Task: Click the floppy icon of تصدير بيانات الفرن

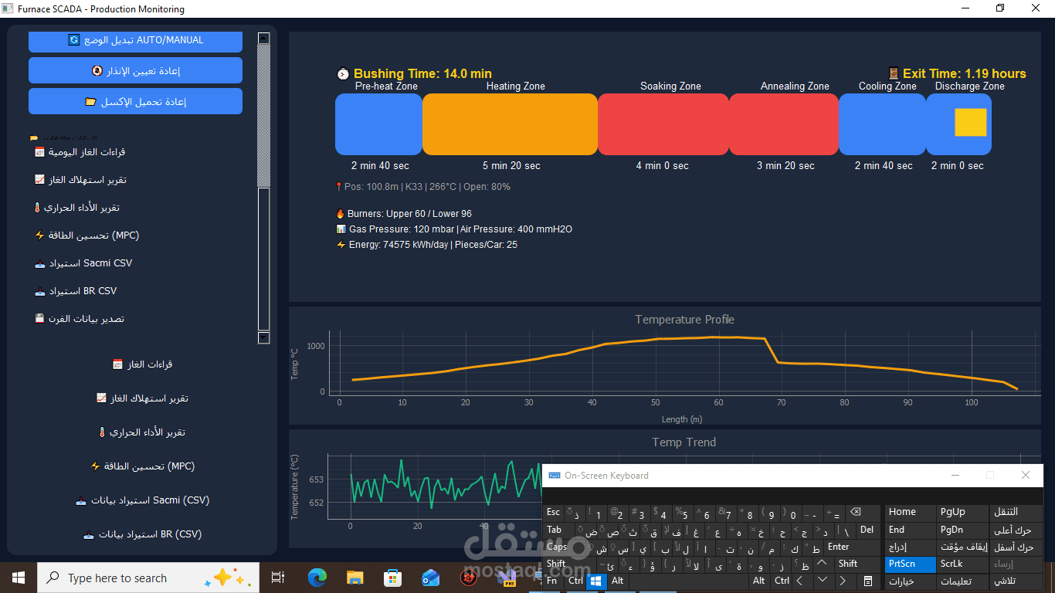Action: [x=39, y=319]
